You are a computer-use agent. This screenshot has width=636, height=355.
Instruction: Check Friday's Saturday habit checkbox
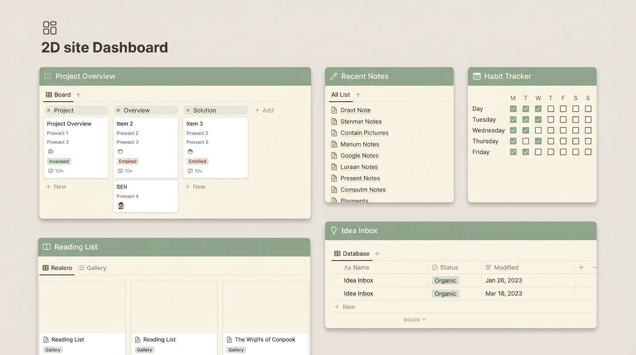click(575, 151)
